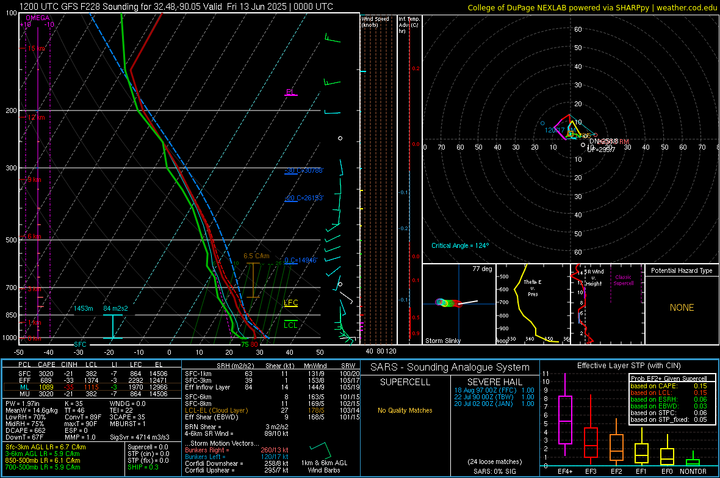Click the SARS: 0% SIG summary
This screenshot has width=720, height=478.
pos(494,471)
